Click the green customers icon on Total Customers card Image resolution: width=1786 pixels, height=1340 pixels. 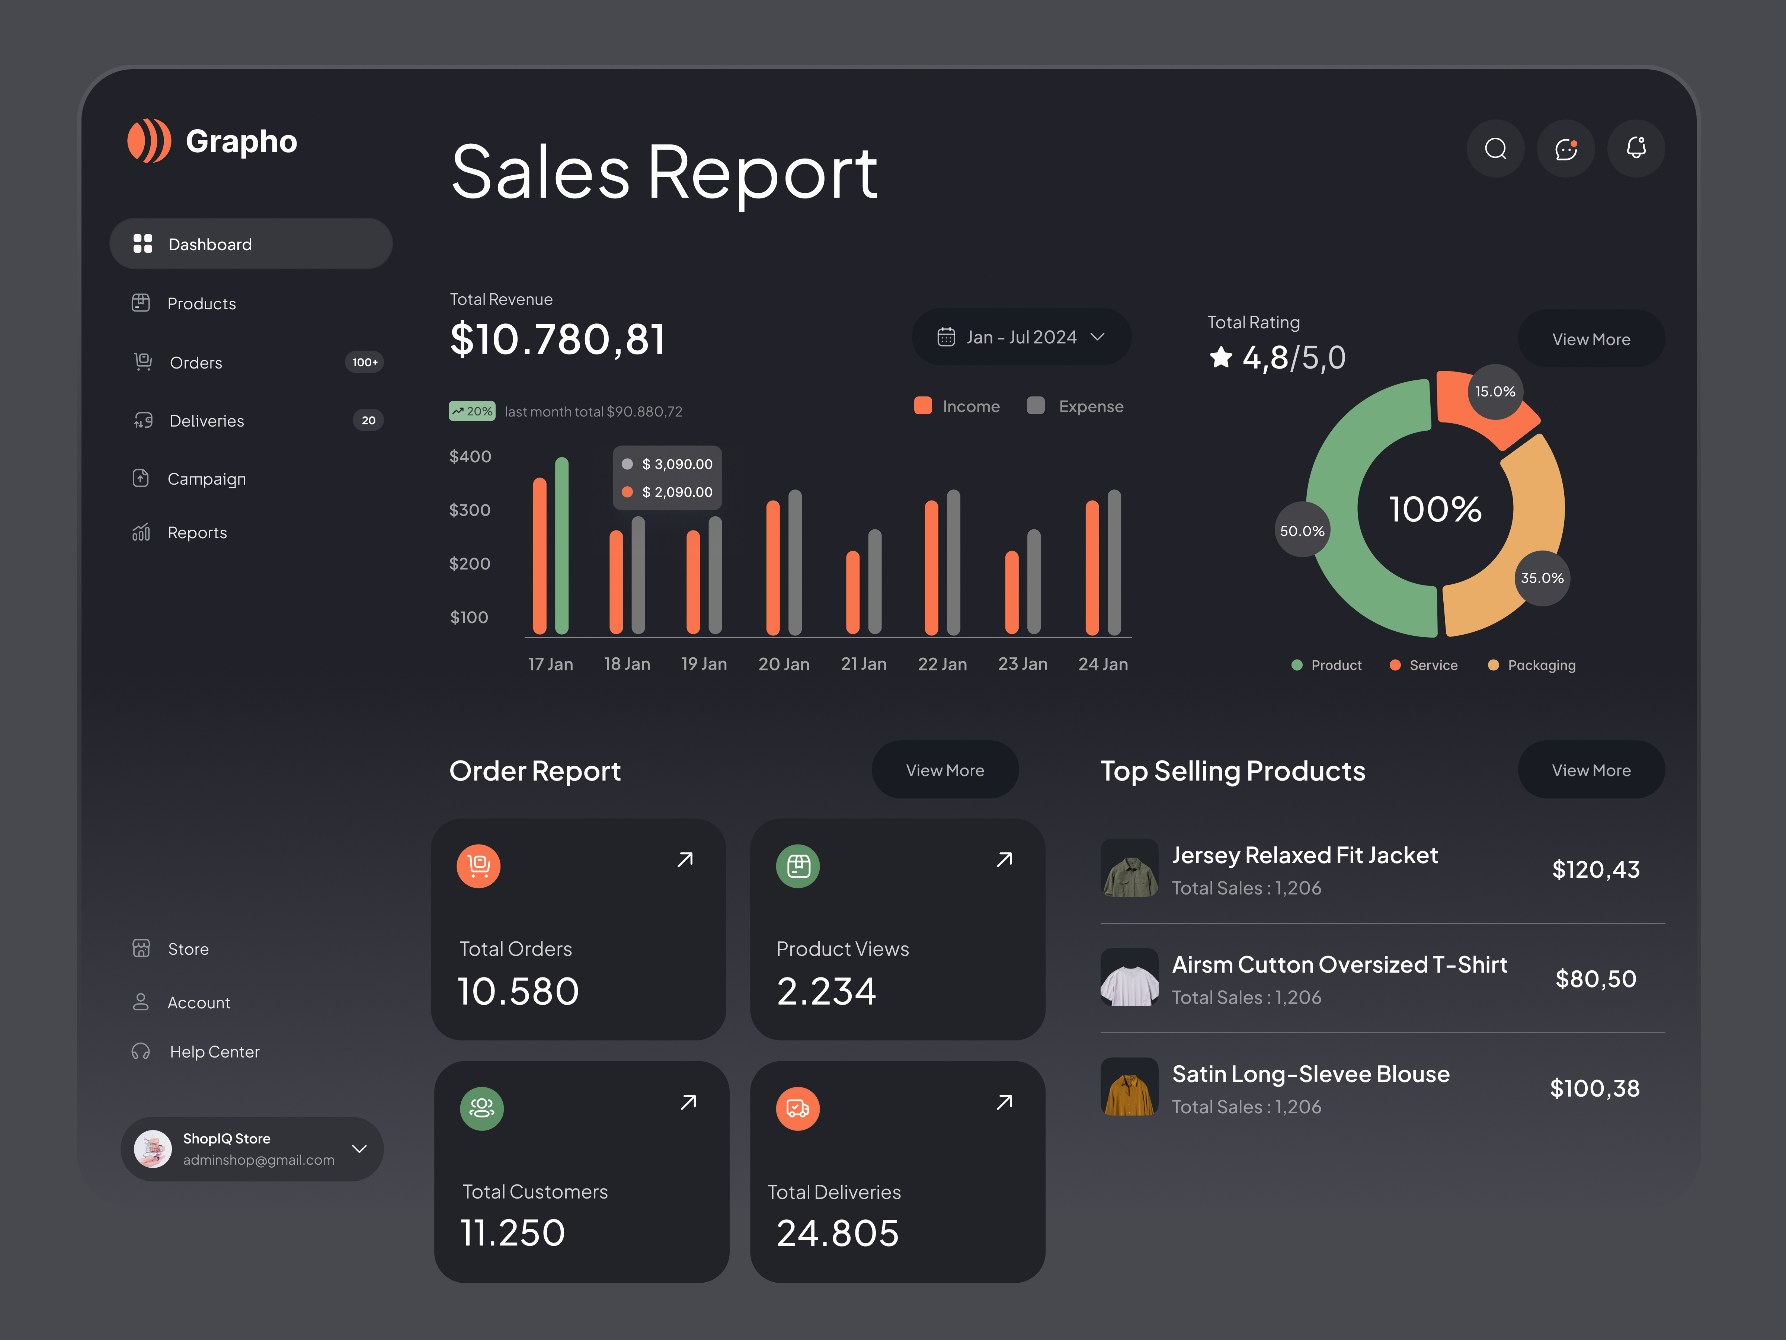(481, 1108)
